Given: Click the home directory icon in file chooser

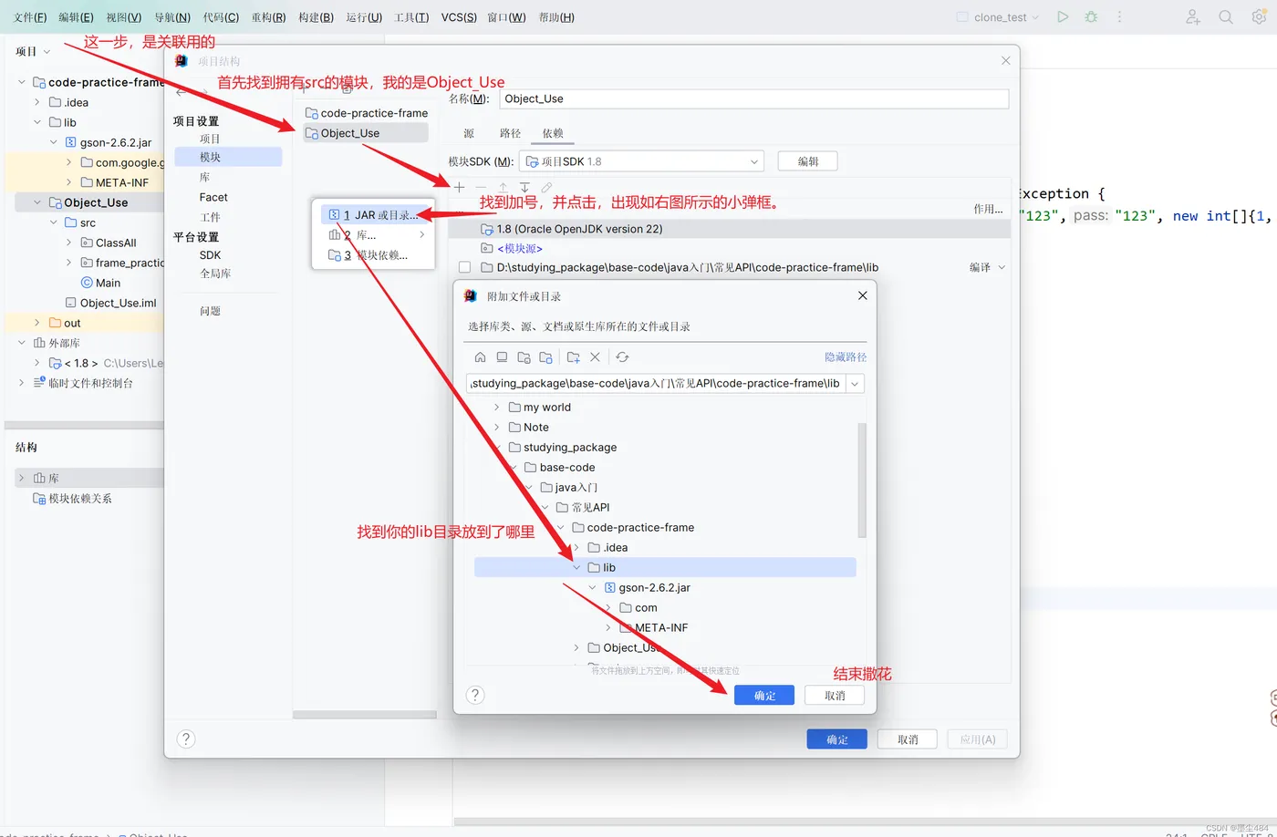Looking at the screenshot, I should tap(480, 357).
